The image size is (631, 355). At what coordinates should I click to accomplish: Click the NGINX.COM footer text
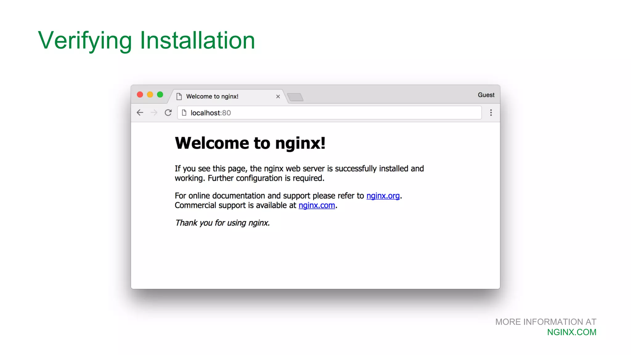[572, 332]
